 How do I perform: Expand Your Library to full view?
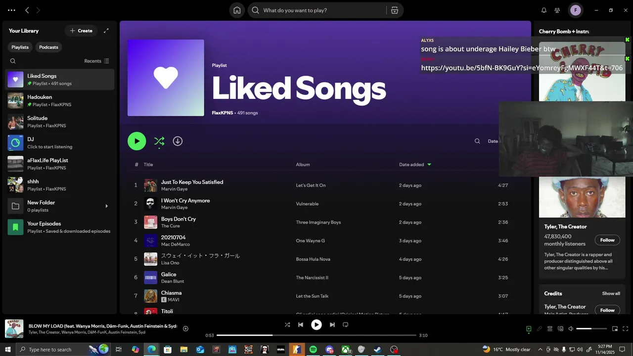pos(106,31)
